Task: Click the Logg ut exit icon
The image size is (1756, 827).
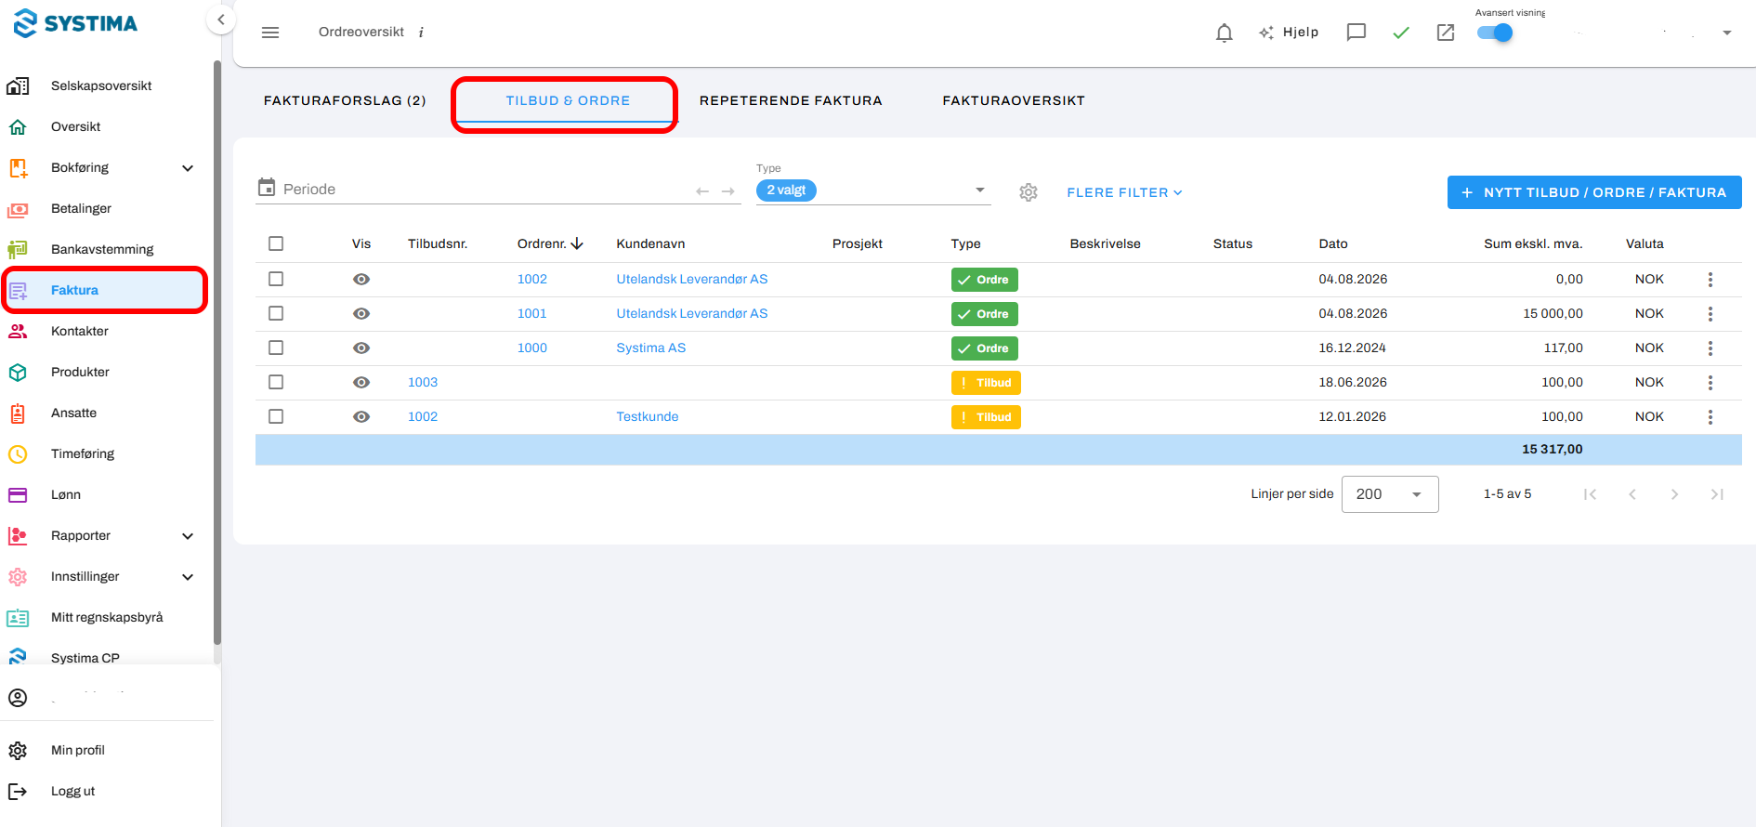Action: click(18, 791)
